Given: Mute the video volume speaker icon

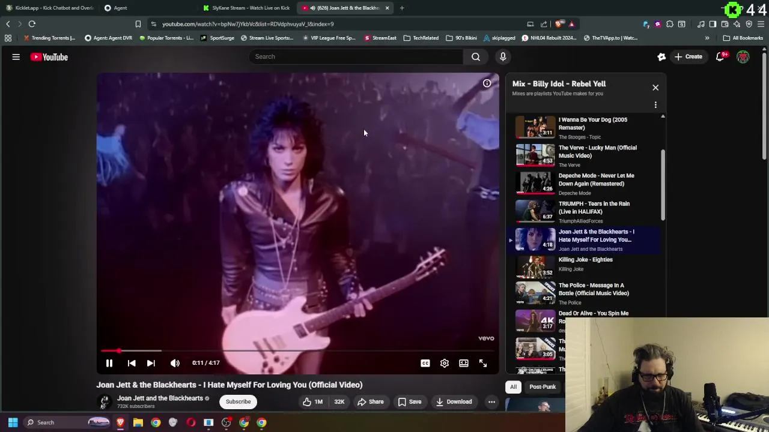Looking at the screenshot, I should pos(175,363).
